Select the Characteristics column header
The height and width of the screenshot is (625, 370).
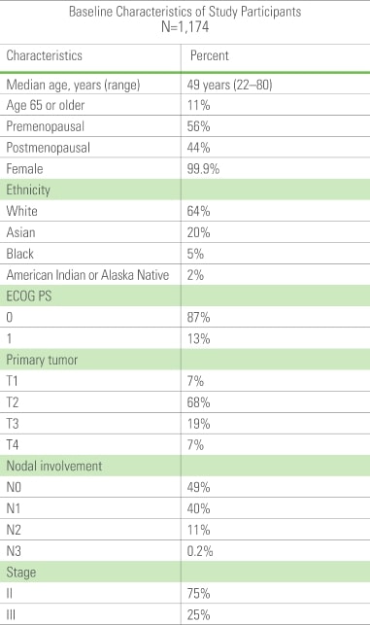(45, 55)
